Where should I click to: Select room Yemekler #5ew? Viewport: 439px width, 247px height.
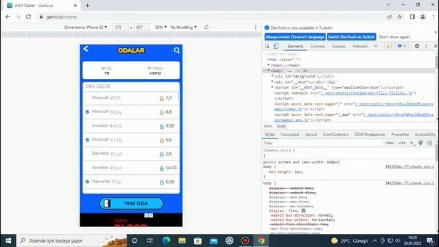131,167
